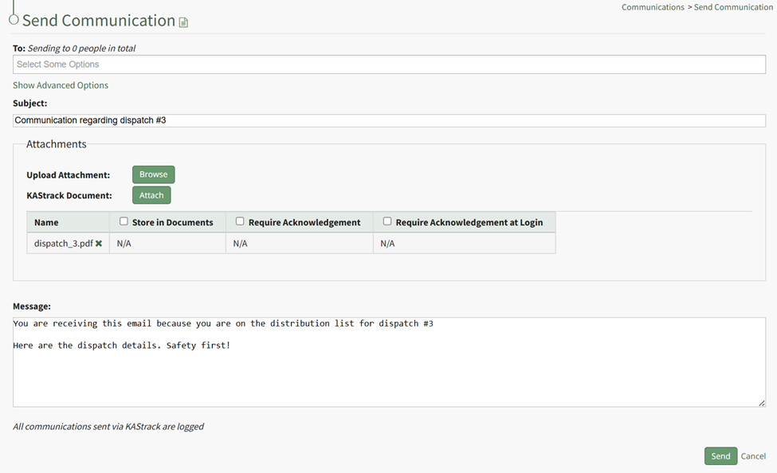Remove the dispatch_3.pdf attachment with green X
This screenshot has height=473, width=777.
click(x=99, y=244)
